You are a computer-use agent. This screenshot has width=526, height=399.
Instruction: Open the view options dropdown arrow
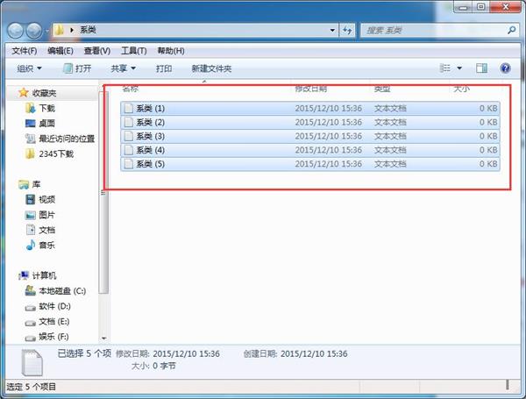459,68
